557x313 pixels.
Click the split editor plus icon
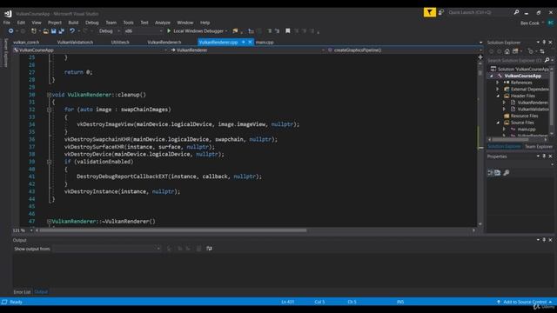tap(480, 57)
